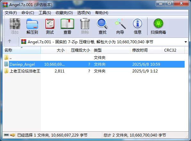Click the Daniep_Angel folder icon
The image size is (191, 141).
click(6, 64)
